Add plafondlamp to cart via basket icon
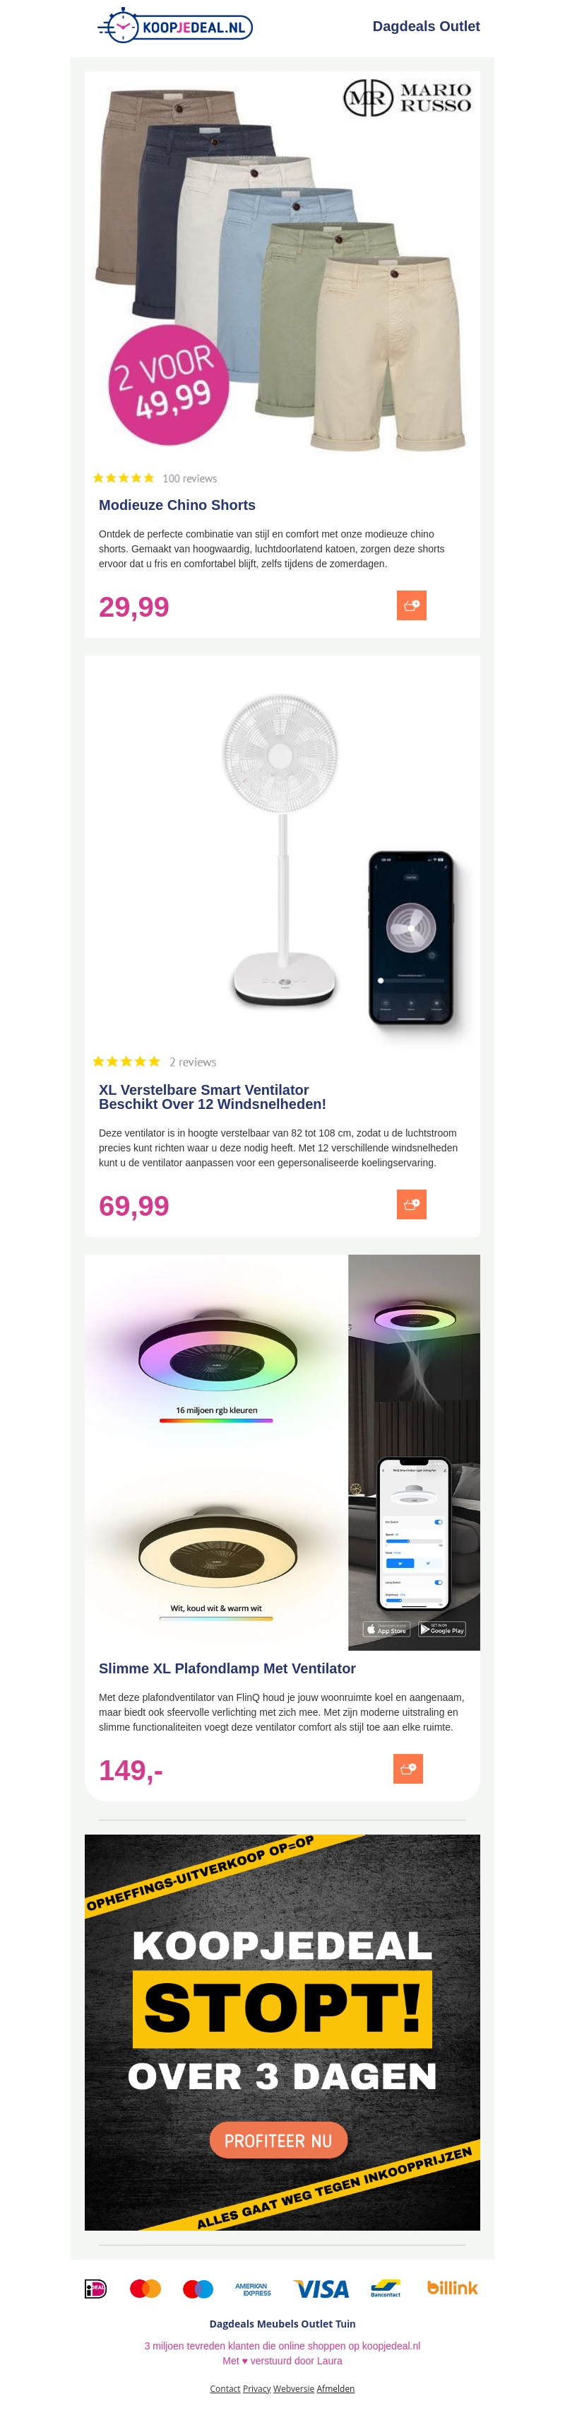The height and width of the screenshot is (2411, 565). point(408,1769)
